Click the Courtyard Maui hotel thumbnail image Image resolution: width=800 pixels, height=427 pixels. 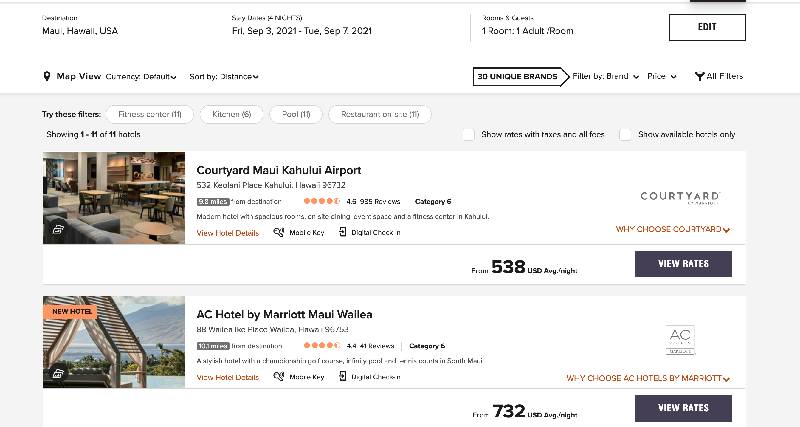click(114, 193)
